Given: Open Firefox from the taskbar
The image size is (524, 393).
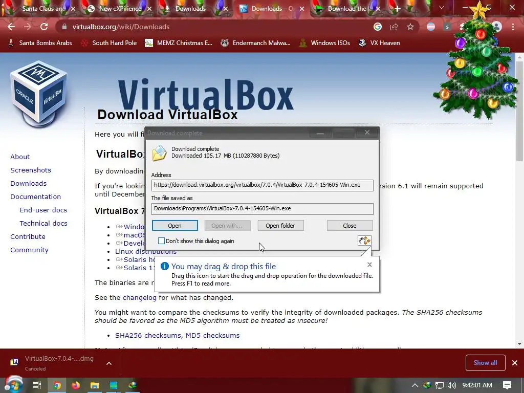Looking at the screenshot, I should (x=76, y=385).
